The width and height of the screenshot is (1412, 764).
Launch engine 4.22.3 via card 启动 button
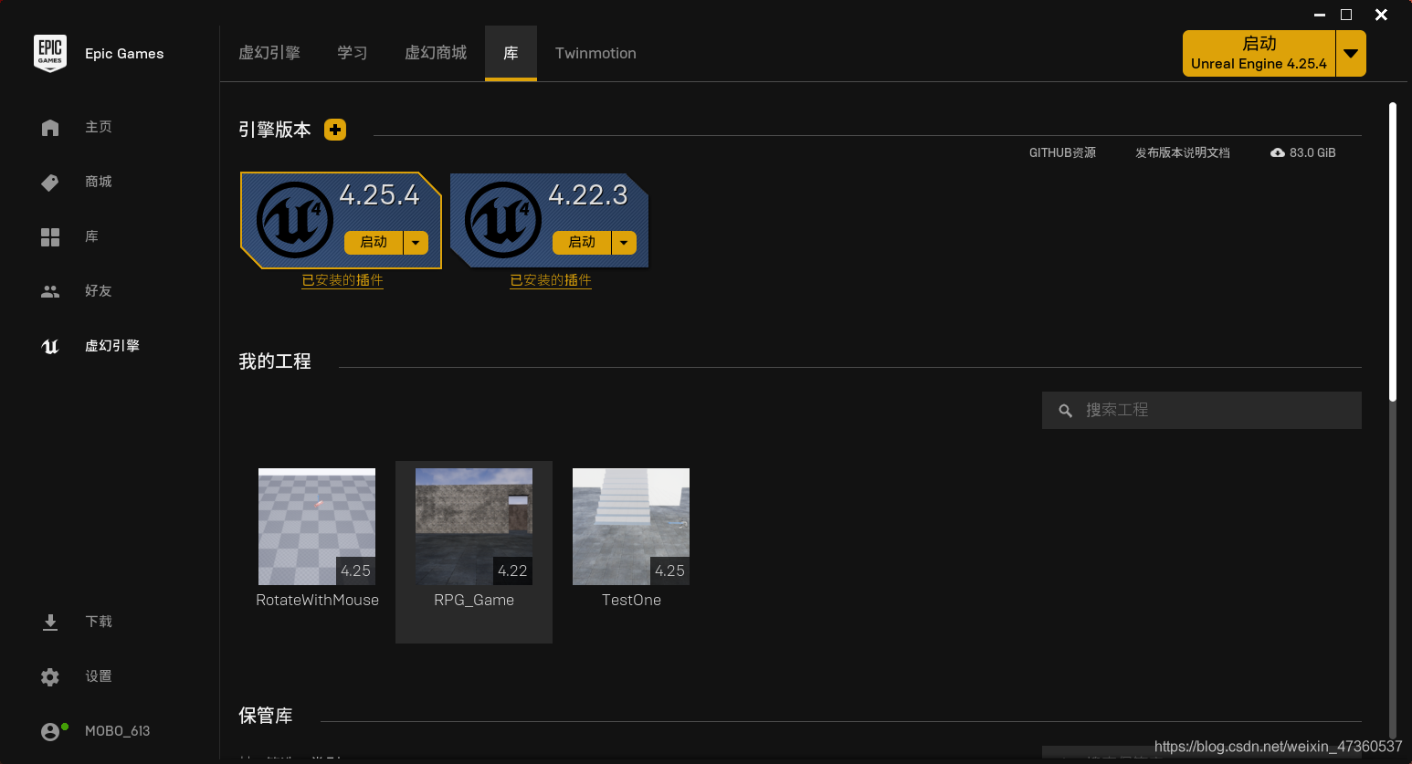click(582, 242)
